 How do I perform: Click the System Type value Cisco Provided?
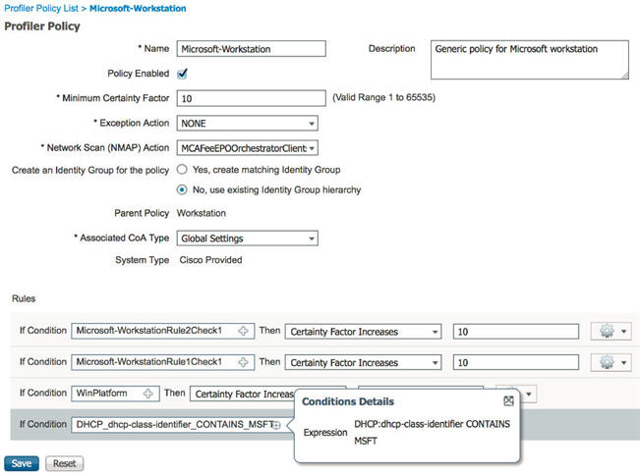click(210, 260)
